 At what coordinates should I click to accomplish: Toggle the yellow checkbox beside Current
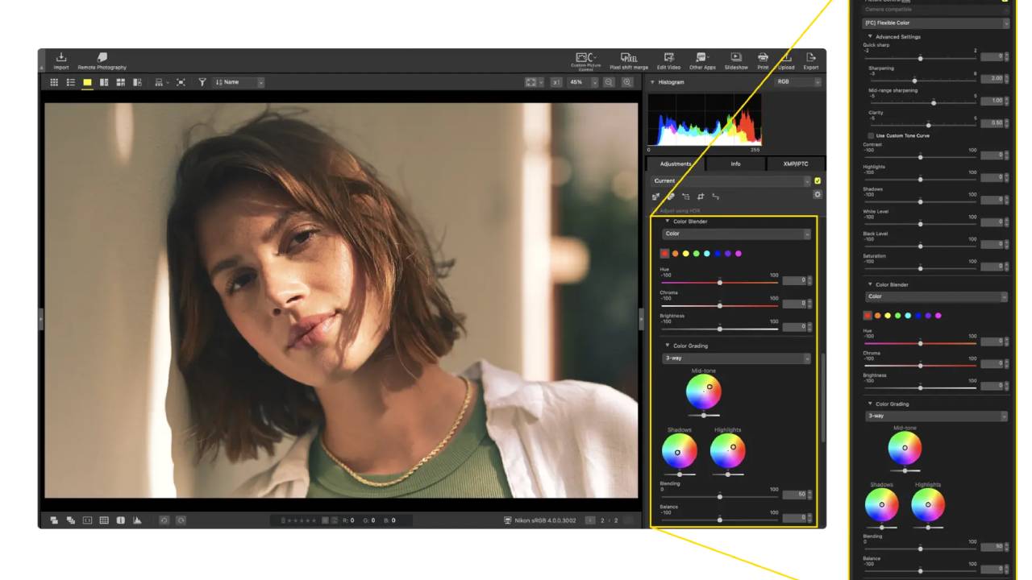click(818, 180)
